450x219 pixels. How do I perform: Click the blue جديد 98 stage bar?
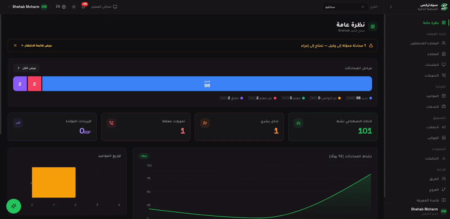coord(207,84)
